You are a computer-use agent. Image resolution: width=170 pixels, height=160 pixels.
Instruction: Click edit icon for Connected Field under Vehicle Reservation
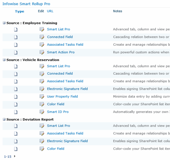[42, 74]
